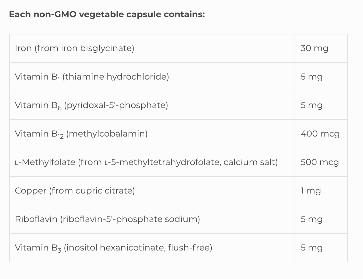Click the "Each non-GMO vegetable capsule contains" heading
Viewport: 363px width, 279px height.
pos(107,14)
